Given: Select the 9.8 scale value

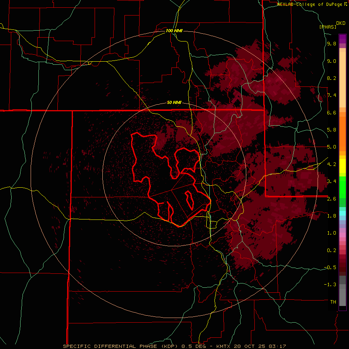Looking at the screenshot, I should tap(332, 44).
